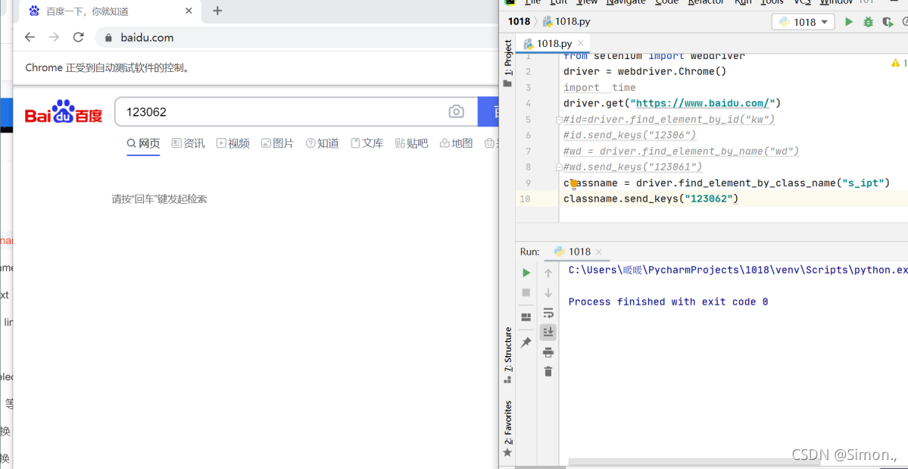
Task: Run the 1018 configuration from the PyCharm toolbar
Action: click(849, 22)
